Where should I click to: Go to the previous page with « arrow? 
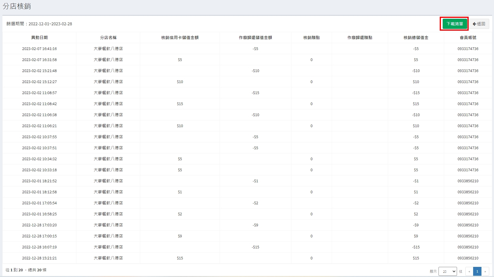pyautogui.click(x=469, y=271)
